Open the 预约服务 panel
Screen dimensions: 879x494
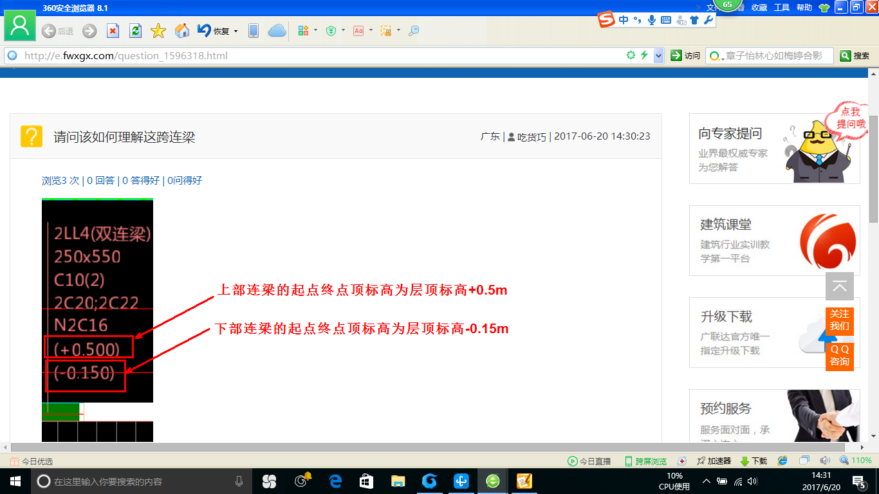click(774, 416)
